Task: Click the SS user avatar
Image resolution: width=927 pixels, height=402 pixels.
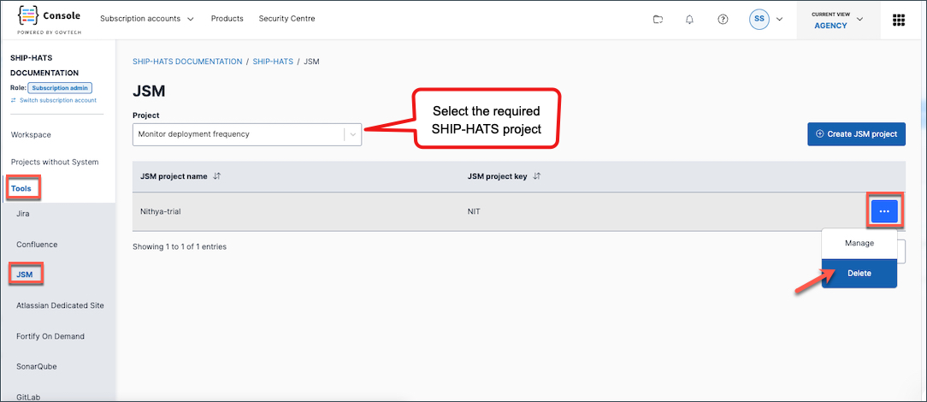Action: click(759, 19)
